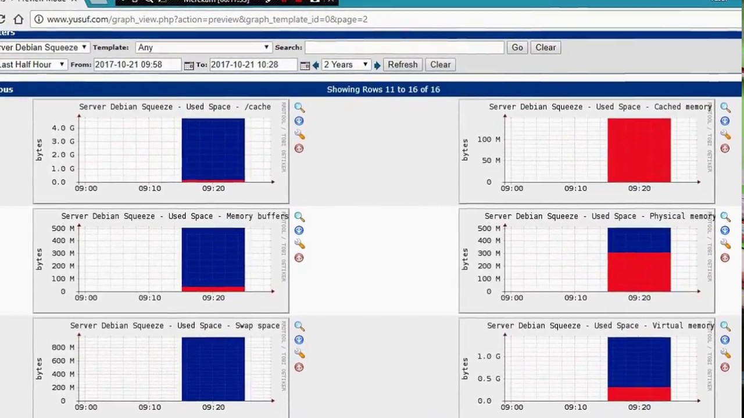This screenshot has height=418, width=744.
Task: Open the Server Debian Squeeze host dropdown
Action: point(44,48)
